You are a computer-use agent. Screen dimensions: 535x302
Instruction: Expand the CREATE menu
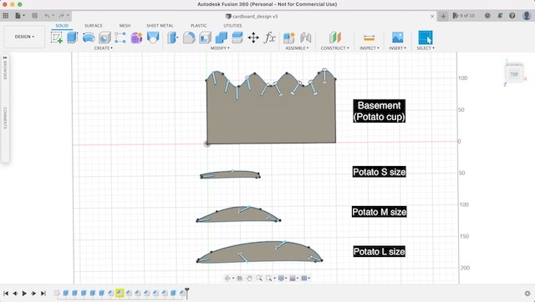tap(103, 48)
